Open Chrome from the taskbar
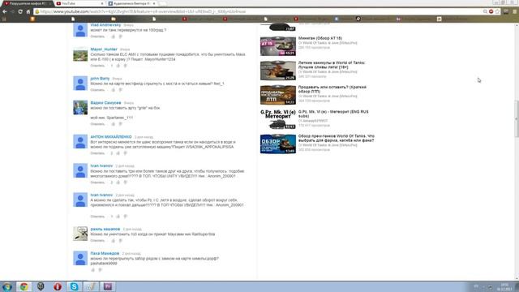The width and height of the screenshot is (519, 292). coord(24,286)
